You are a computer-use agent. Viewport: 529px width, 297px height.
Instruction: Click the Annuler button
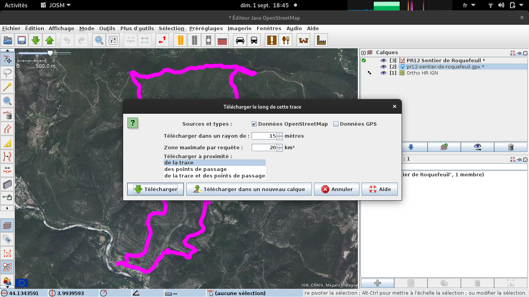coord(337,189)
